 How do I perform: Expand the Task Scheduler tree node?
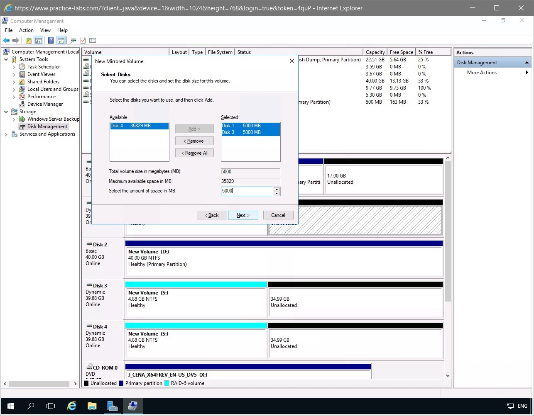pyautogui.click(x=14, y=67)
